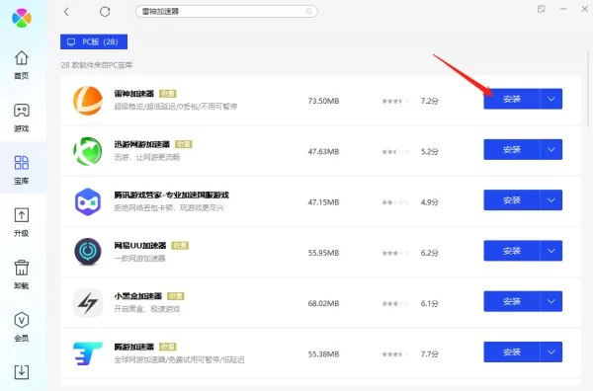Click the search box containing 雷神加速器
Viewport: 593px width, 391px height.
click(x=226, y=12)
